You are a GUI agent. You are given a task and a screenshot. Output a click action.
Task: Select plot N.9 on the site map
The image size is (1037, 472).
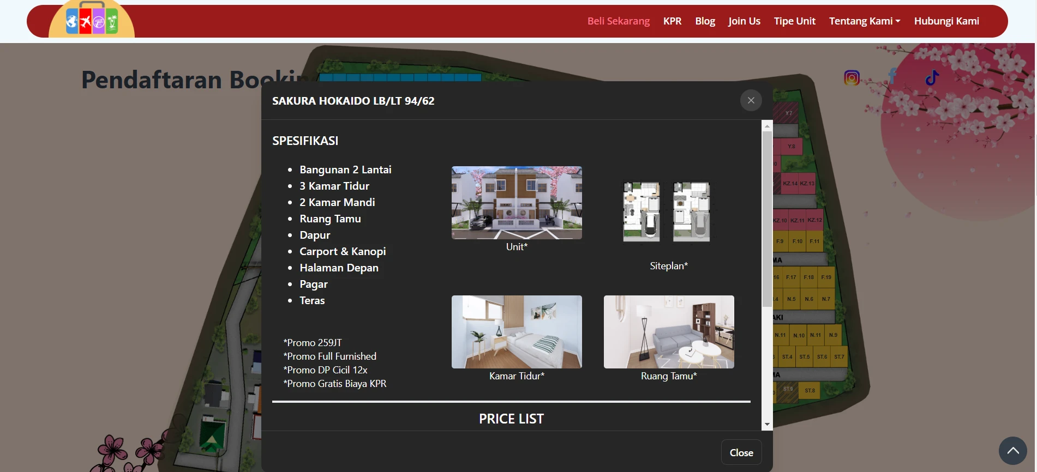(834, 335)
